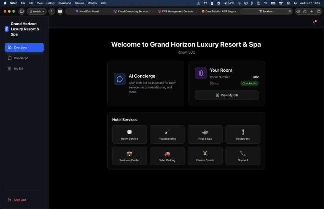This screenshot has width=324, height=209.
Task: Go back to previous page
Action: point(52,11)
